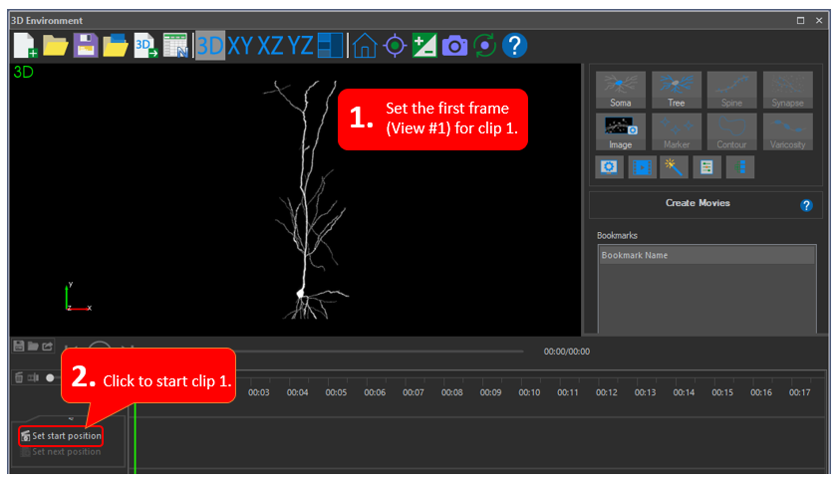Screen dimensions: 839x481
Task: Click the camera snapshot icon
Action: (x=454, y=45)
